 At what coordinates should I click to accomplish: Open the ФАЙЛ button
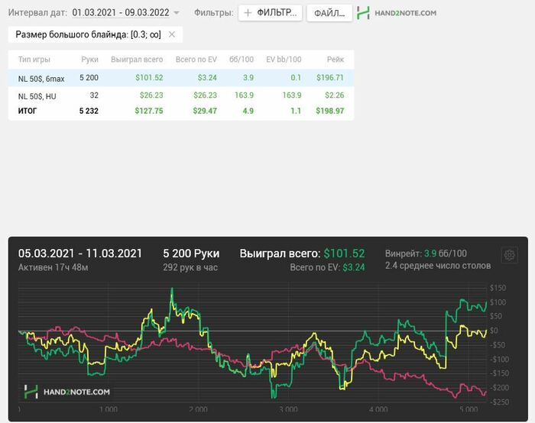[329, 13]
